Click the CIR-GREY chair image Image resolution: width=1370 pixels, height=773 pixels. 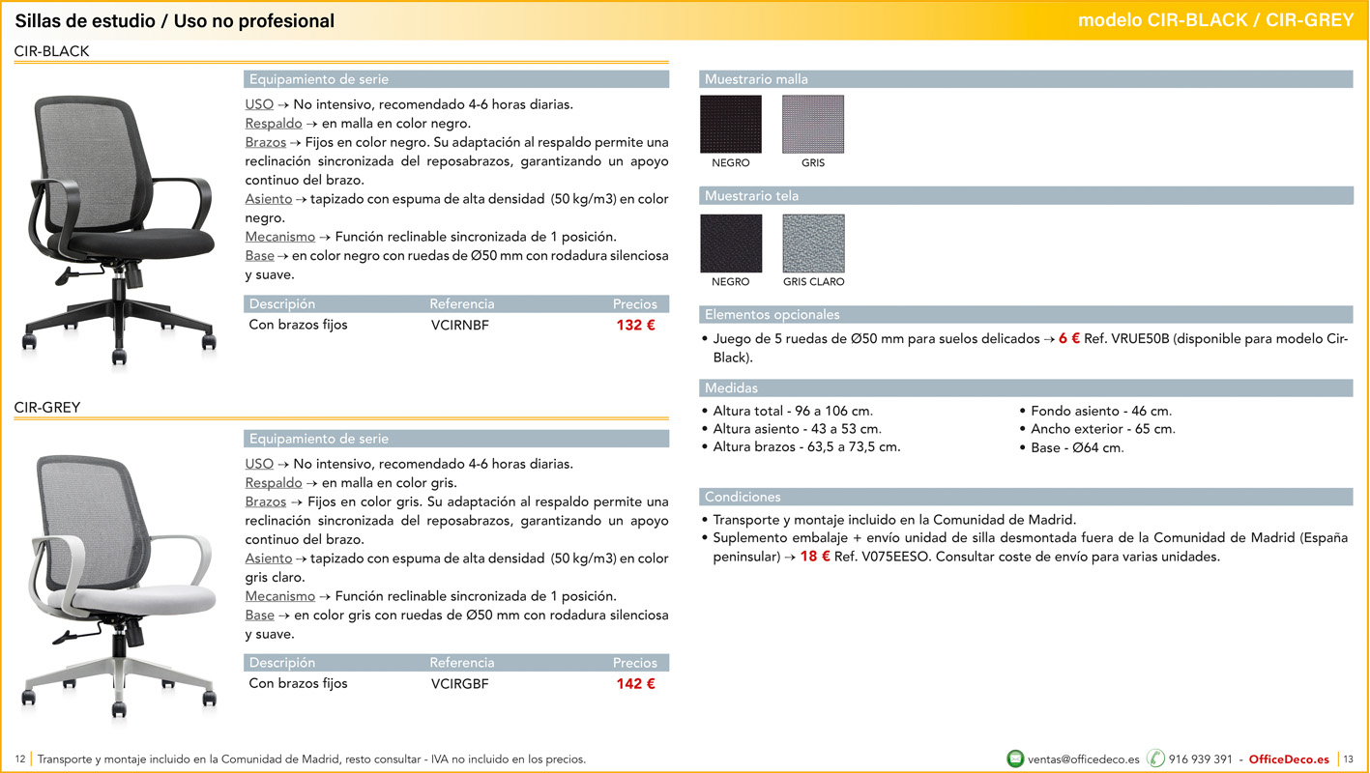[x=118, y=580]
